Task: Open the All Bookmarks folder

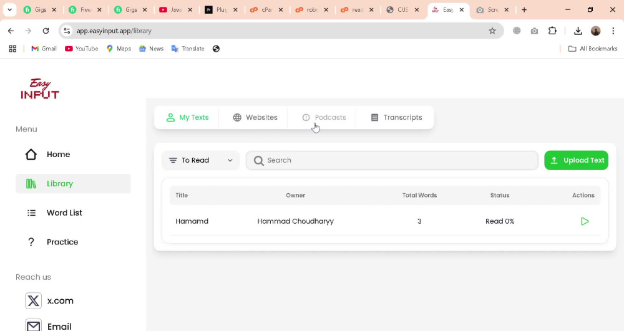Action: coord(593,49)
